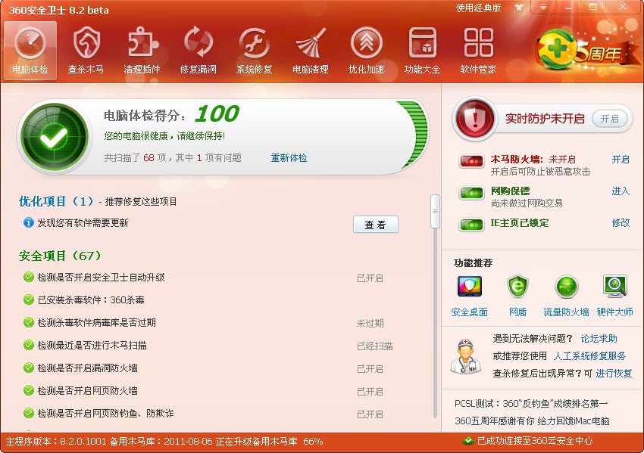Toggle the IE主页已锁定 green switch
Viewport: 644px width, 453px height.
pos(471,225)
